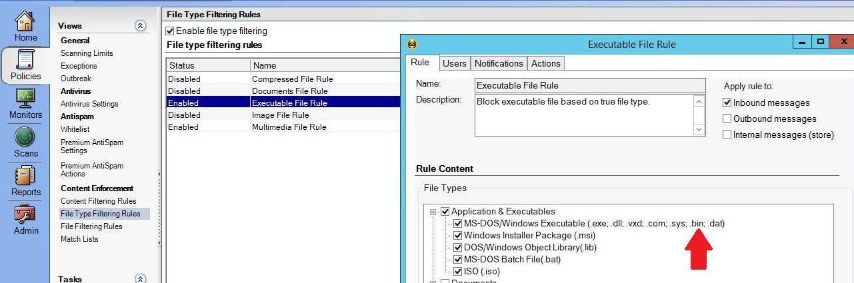Screen dimensions: 854x283
Task: Click Description scrollbar up arrow
Action: pyautogui.click(x=699, y=102)
